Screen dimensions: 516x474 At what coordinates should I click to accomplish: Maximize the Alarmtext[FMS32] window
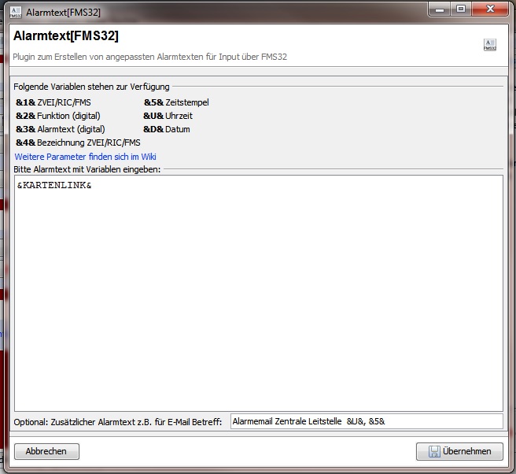[x=461, y=9]
